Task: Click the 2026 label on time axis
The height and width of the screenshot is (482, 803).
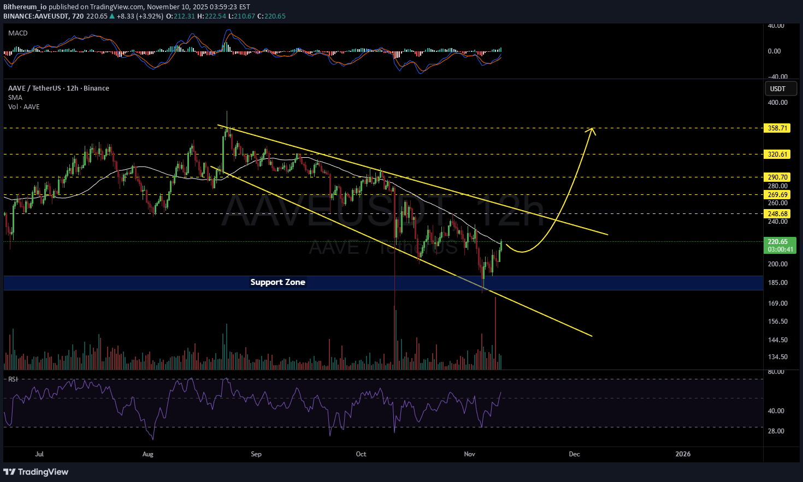Action: (683, 454)
